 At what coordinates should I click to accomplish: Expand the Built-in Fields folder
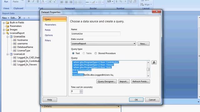[4, 23]
